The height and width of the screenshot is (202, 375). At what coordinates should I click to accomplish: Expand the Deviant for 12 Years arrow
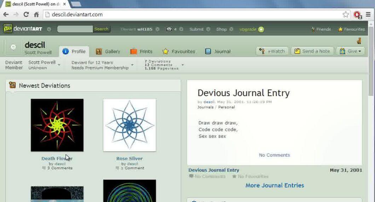click(132, 65)
